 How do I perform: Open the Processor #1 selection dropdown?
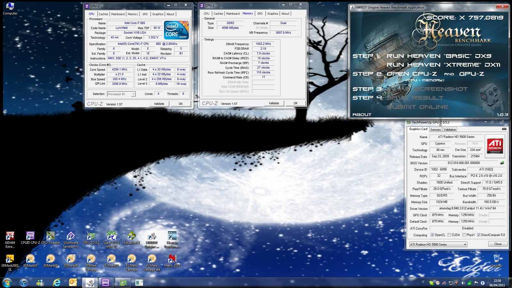coord(121,94)
